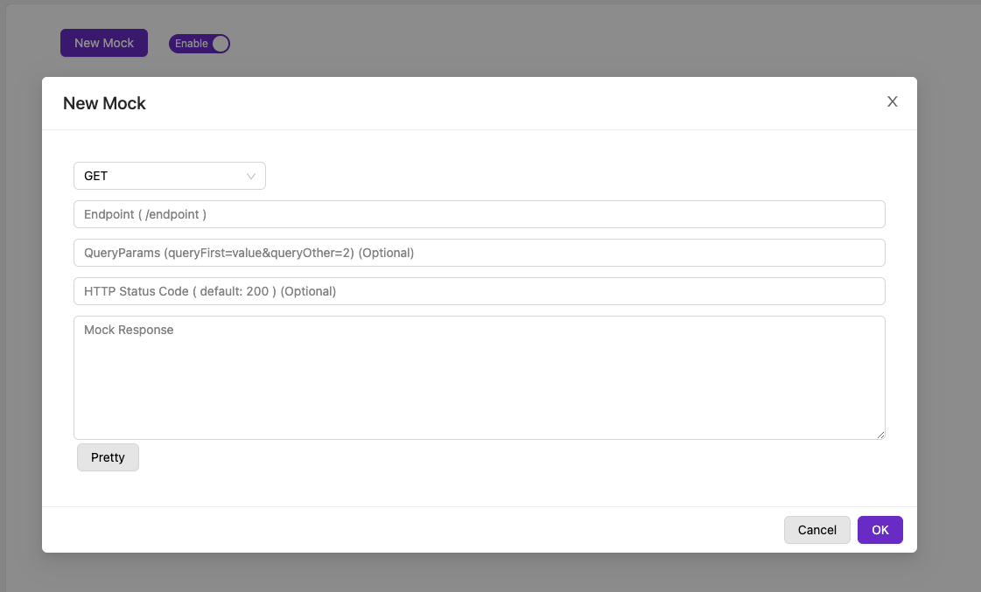Confirm with the OK button

(x=880, y=530)
